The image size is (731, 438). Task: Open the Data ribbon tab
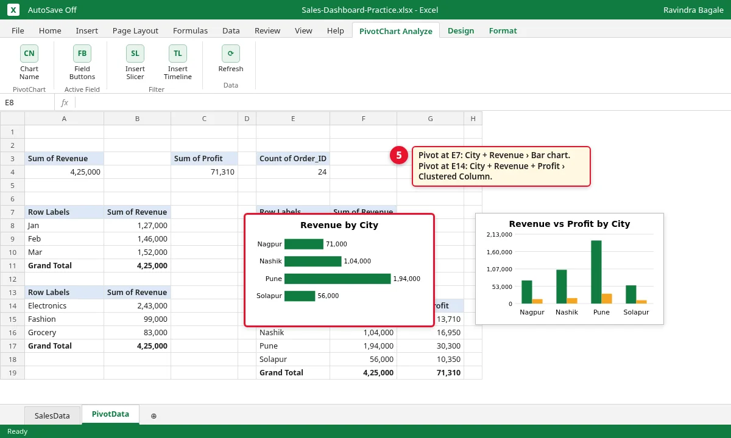point(231,30)
